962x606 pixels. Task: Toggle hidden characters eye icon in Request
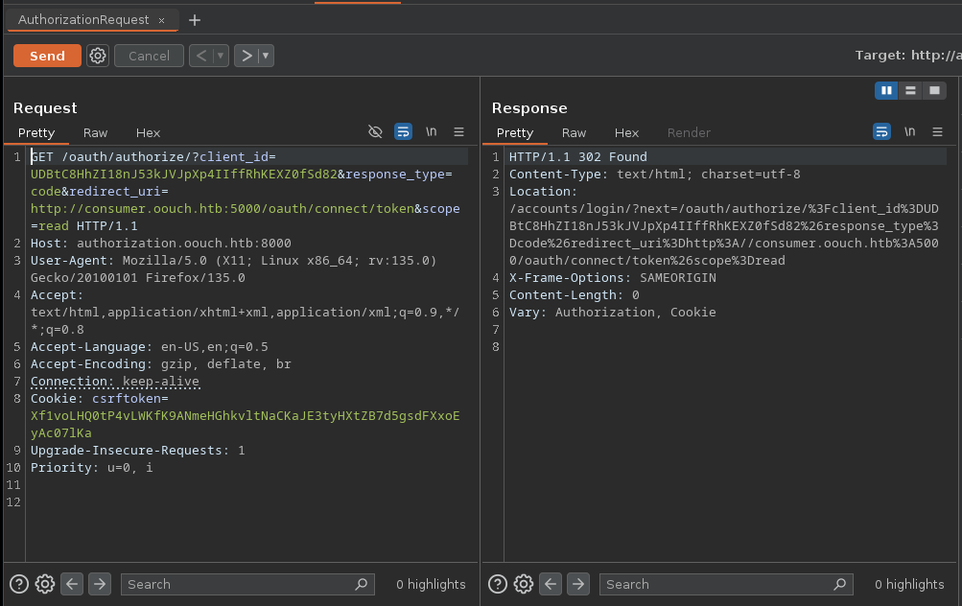(x=376, y=131)
